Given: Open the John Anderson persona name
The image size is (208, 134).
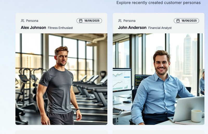Looking at the screenshot, I should click(132, 28).
